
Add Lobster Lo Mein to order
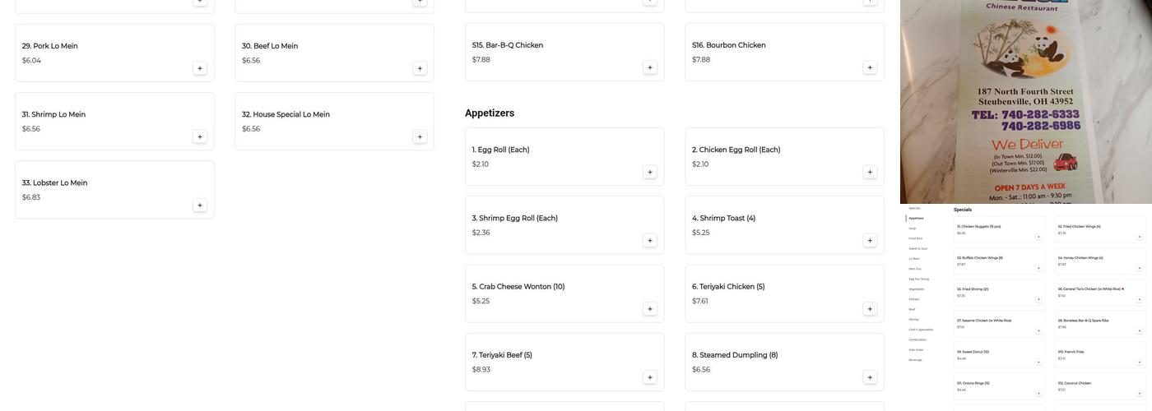200,205
